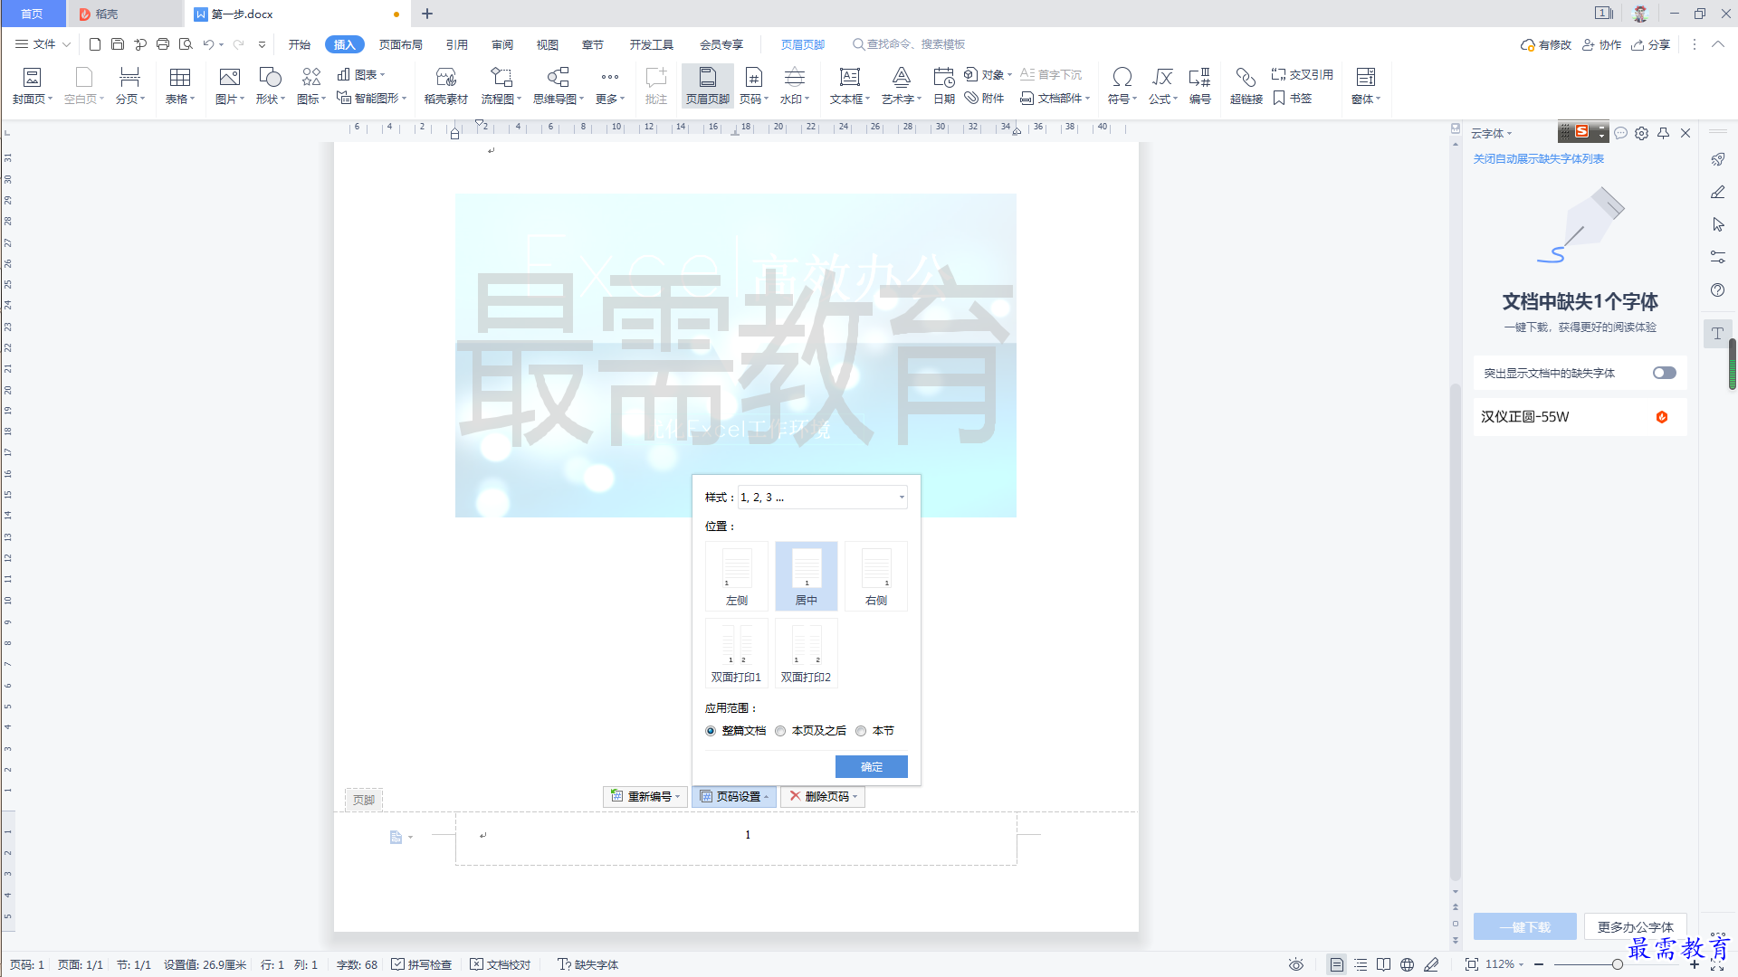Toggle 文档校对 in status bar
The width and height of the screenshot is (1738, 977).
[x=501, y=964]
